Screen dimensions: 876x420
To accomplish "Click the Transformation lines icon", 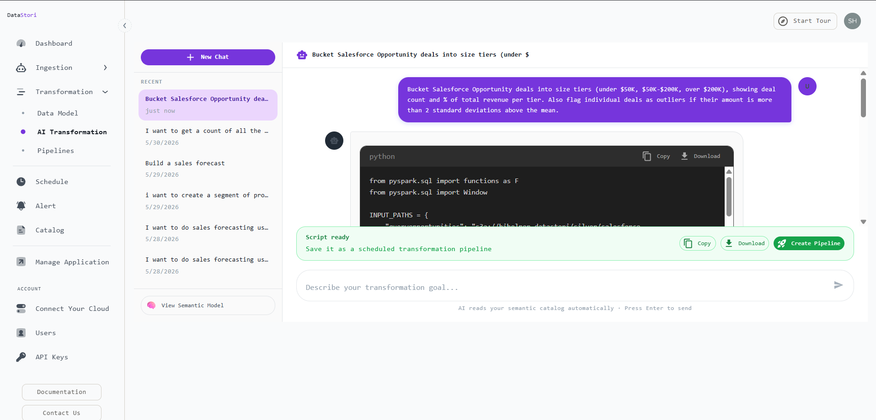I will pyautogui.click(x=21, y=92).
